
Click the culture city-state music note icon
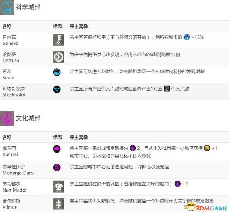pyautogui.click(x=7, y=118)
